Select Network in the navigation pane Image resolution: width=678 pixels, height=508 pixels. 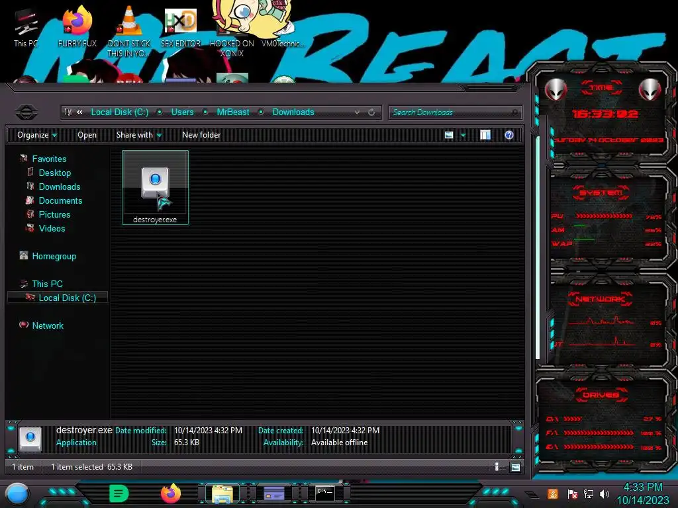point(48,325)
